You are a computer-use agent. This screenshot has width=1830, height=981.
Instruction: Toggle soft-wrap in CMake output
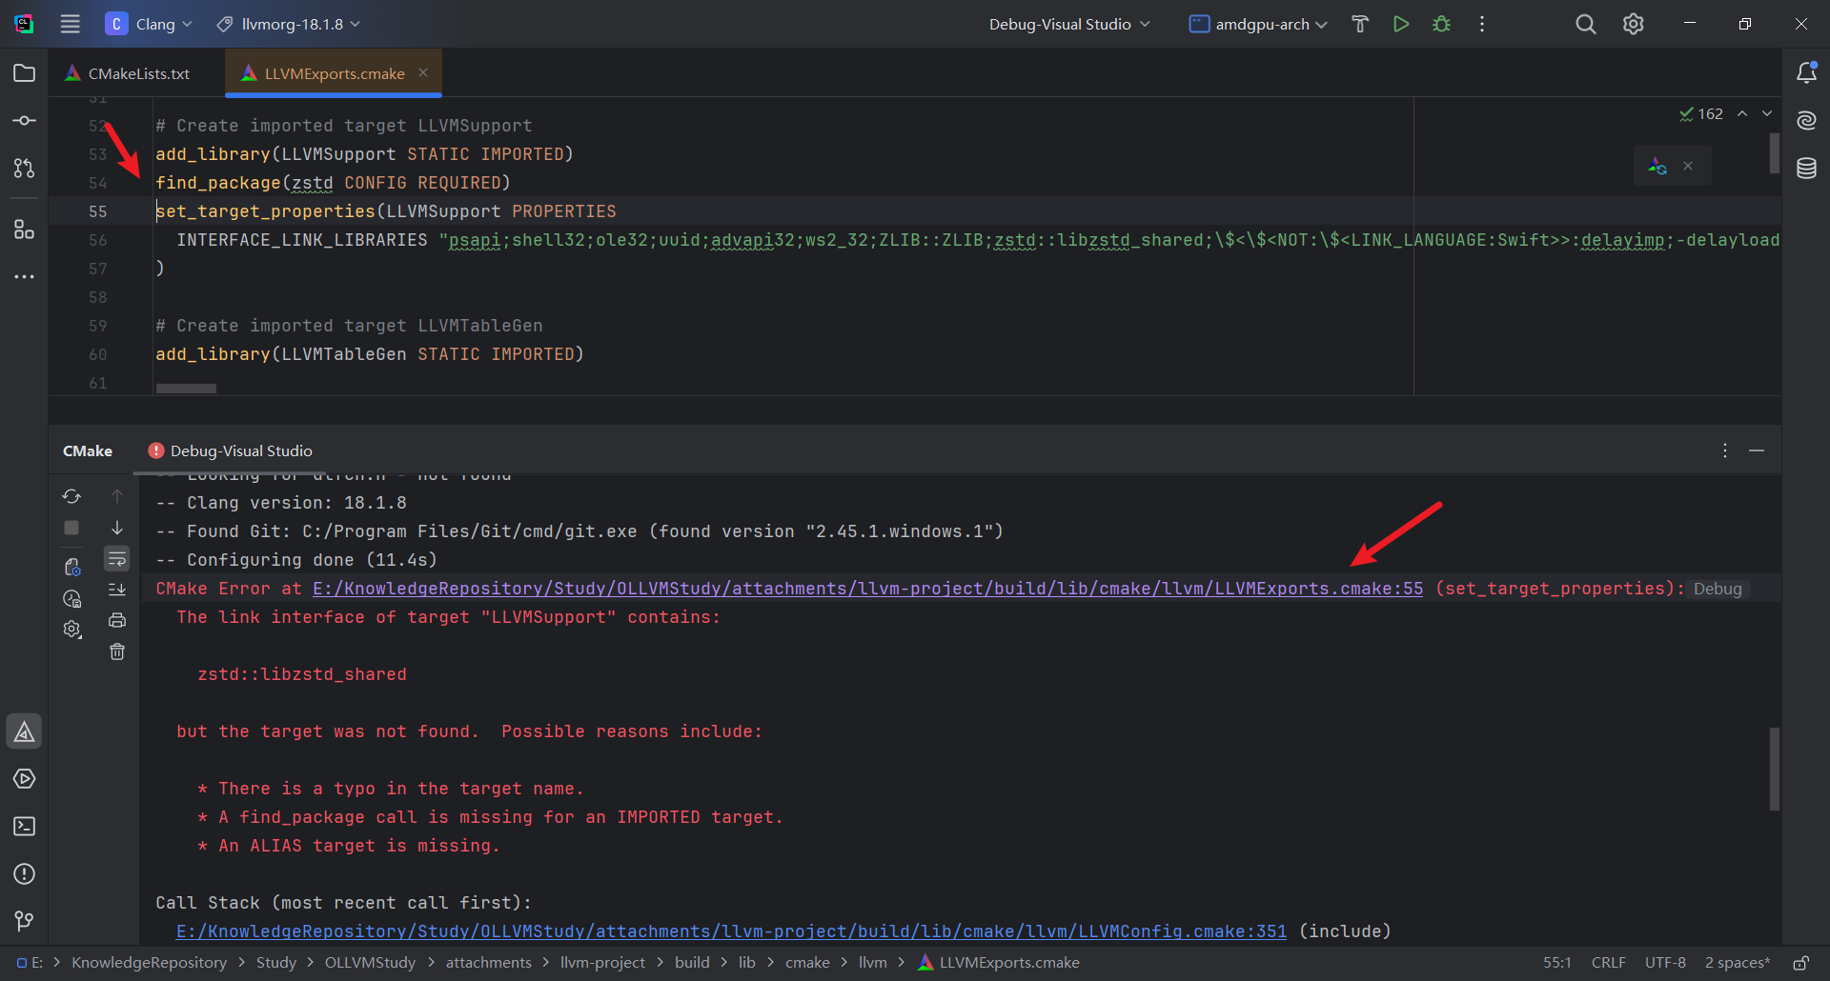(117, 559)
